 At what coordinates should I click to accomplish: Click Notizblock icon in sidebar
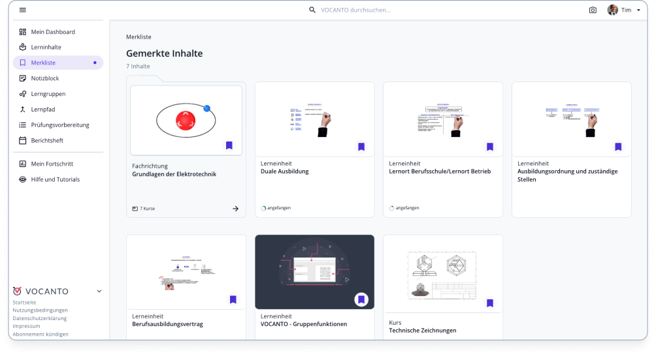click(23, 78)
